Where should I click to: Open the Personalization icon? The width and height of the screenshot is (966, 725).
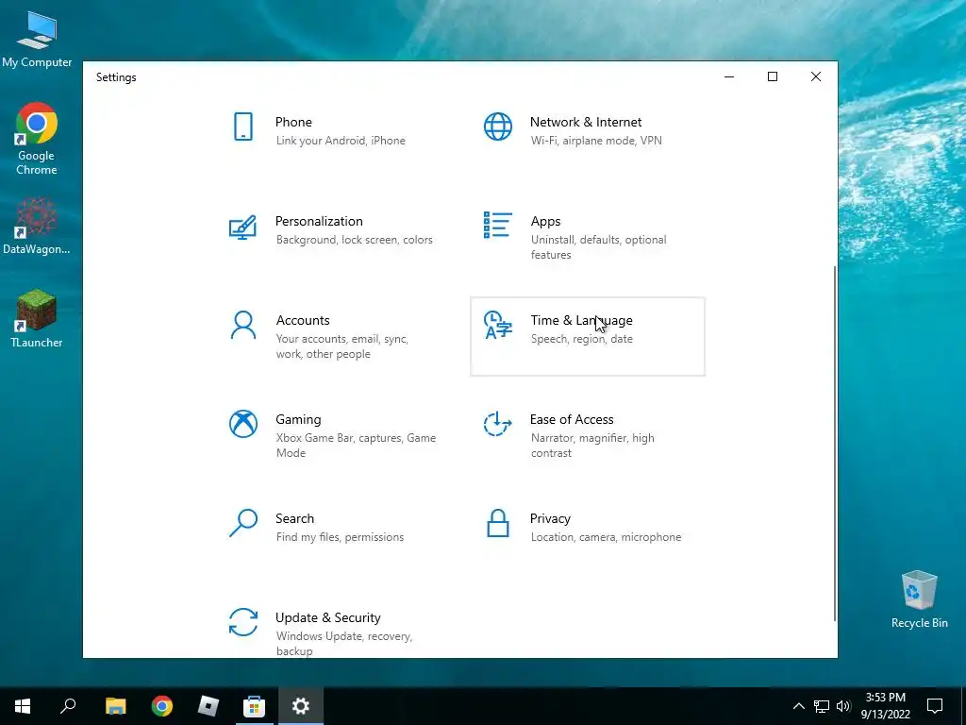[x=242, y=227]
